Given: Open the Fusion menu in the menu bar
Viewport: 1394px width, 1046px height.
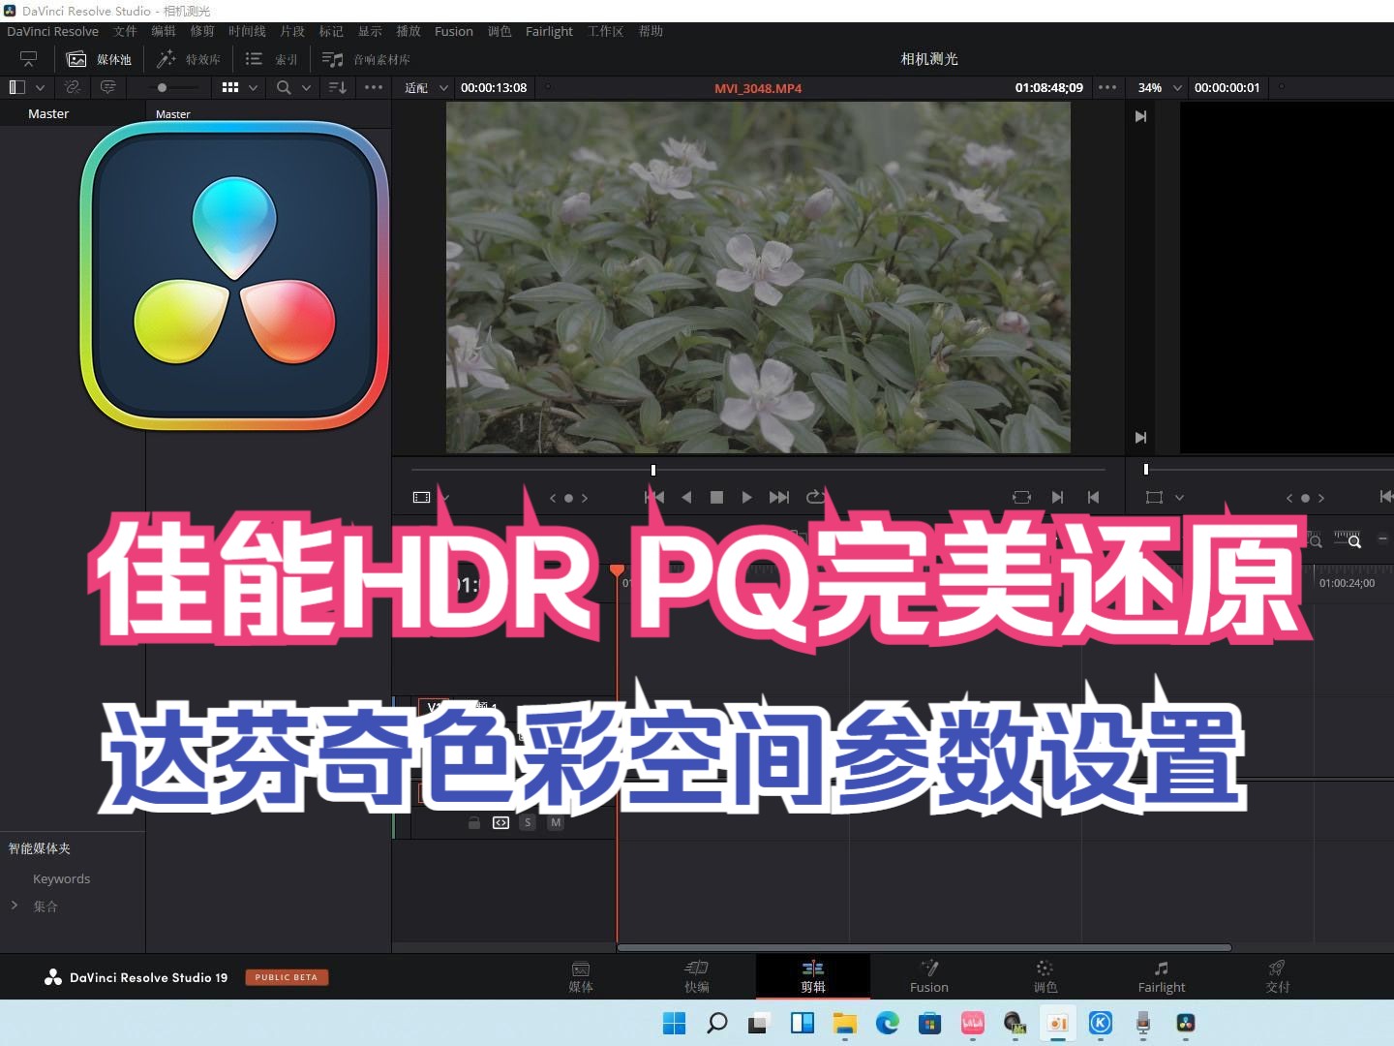Looking at the screenshot, I should (x=454, y=31).
